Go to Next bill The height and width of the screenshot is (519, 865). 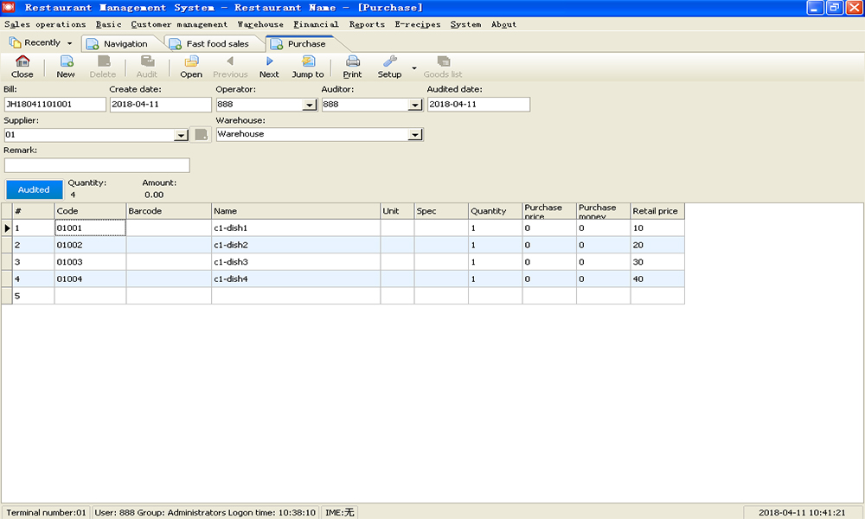(x=269, y=67)
